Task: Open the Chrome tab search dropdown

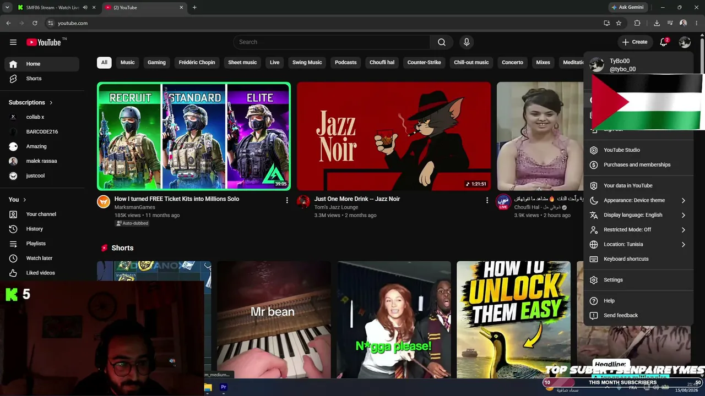Action: pyautogui.click(x=7, y=8)
